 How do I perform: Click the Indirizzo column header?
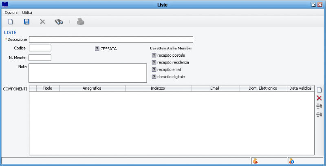[158, 89]
